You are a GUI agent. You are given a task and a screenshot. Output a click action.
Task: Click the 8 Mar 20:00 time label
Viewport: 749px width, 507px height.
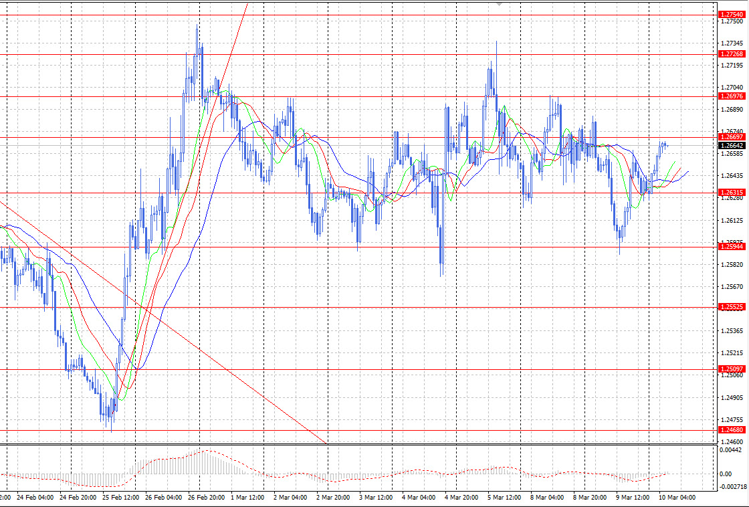590,498
